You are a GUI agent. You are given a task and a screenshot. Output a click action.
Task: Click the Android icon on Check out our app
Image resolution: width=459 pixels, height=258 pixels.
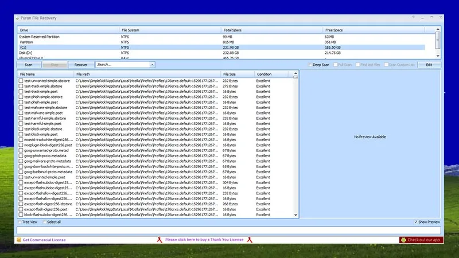(404, 240)
